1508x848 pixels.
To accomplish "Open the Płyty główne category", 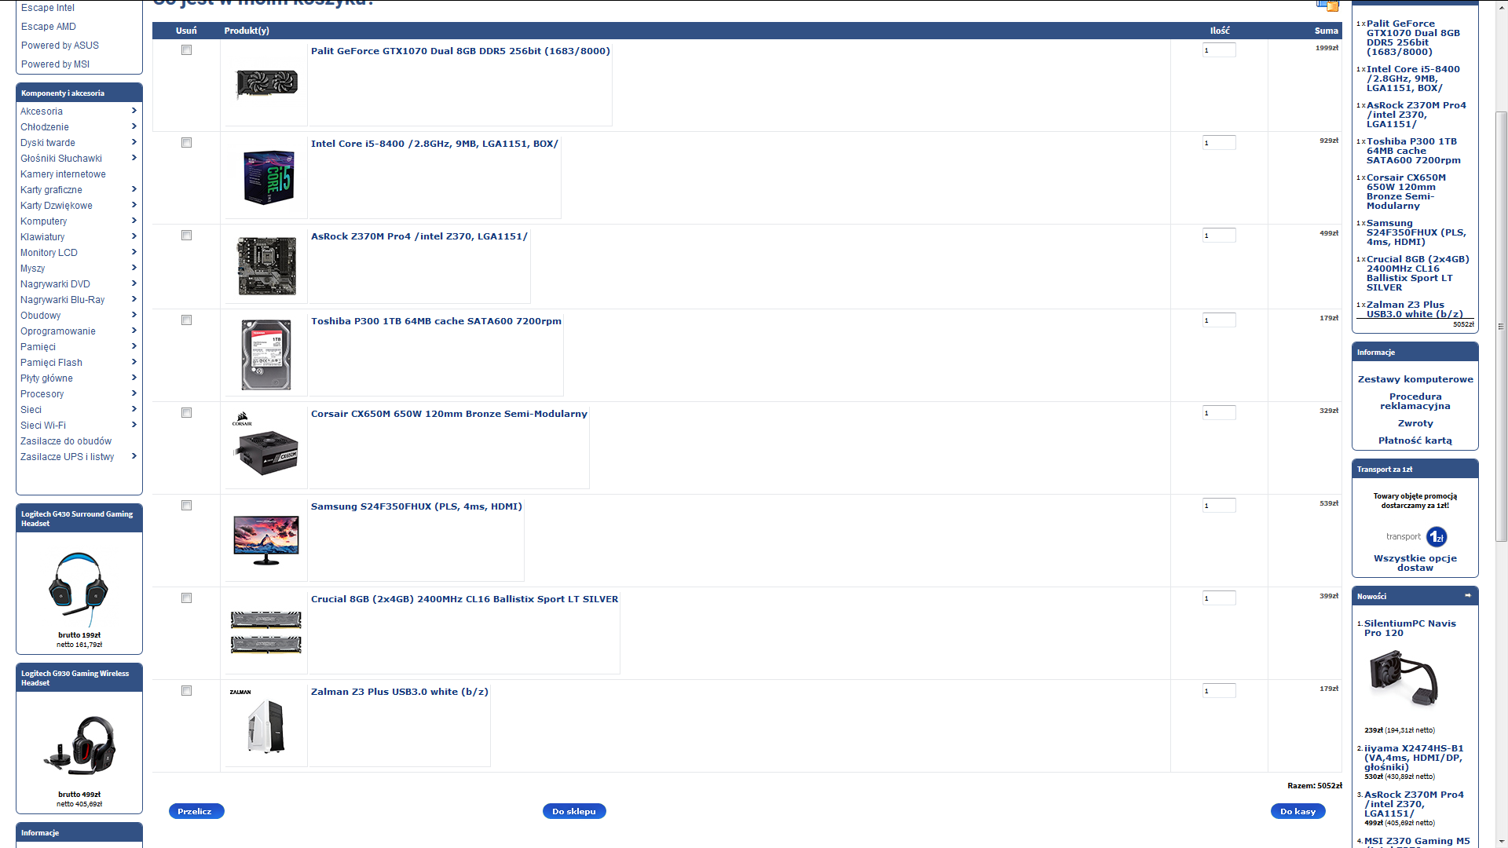I will click(x=46, y=378).
